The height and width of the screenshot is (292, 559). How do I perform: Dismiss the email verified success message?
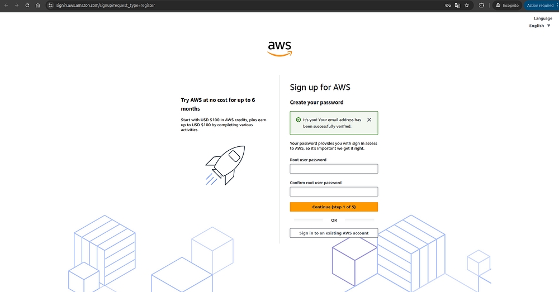click(369, 119)
